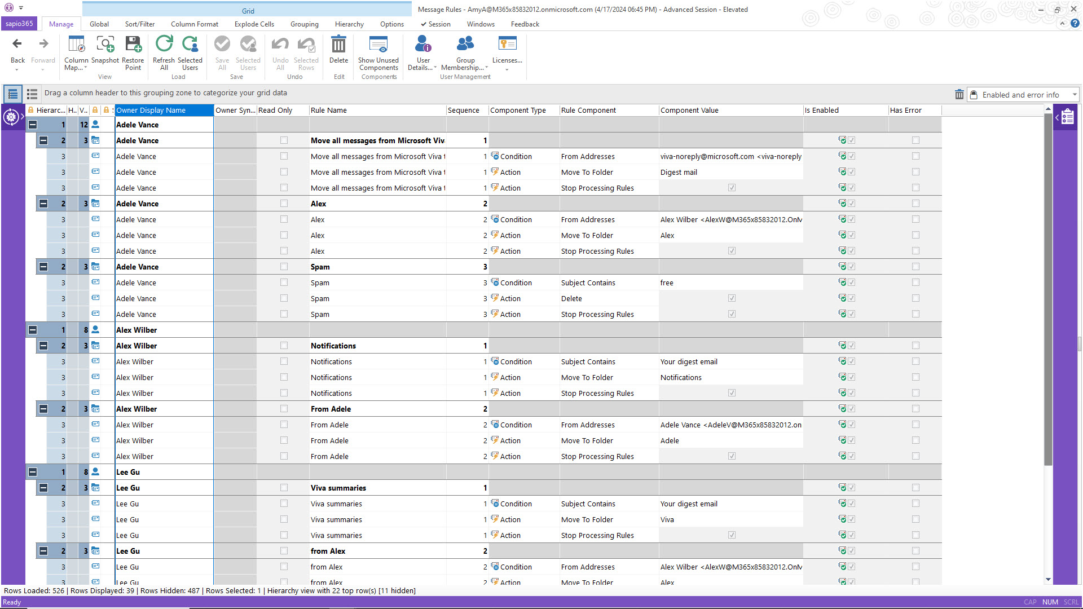
Task: Open the Hierarchy ribbon tab
Action: pyautogui.click(x=349, y=24)
